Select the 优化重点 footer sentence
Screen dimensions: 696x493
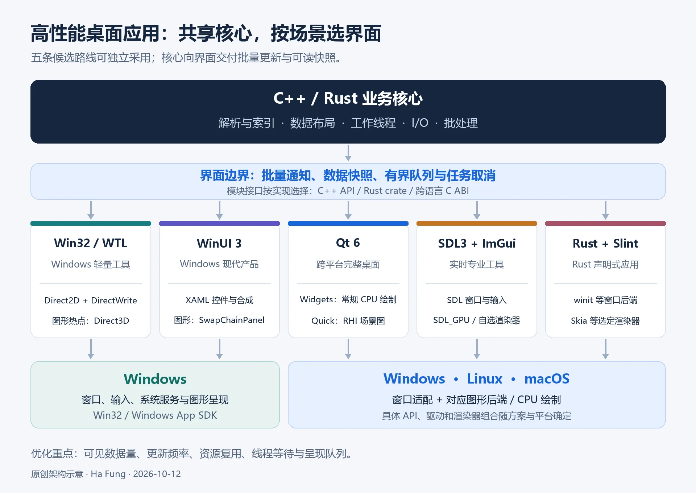click(x=192, y=453)
